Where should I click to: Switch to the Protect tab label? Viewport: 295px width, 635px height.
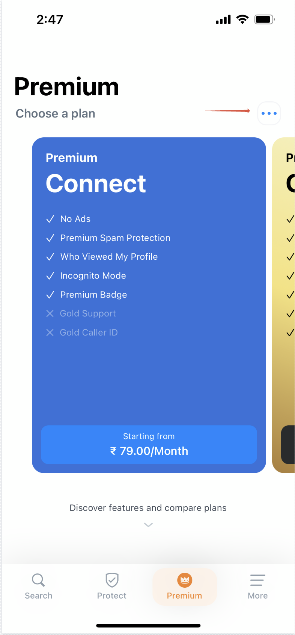click(112, 596)
